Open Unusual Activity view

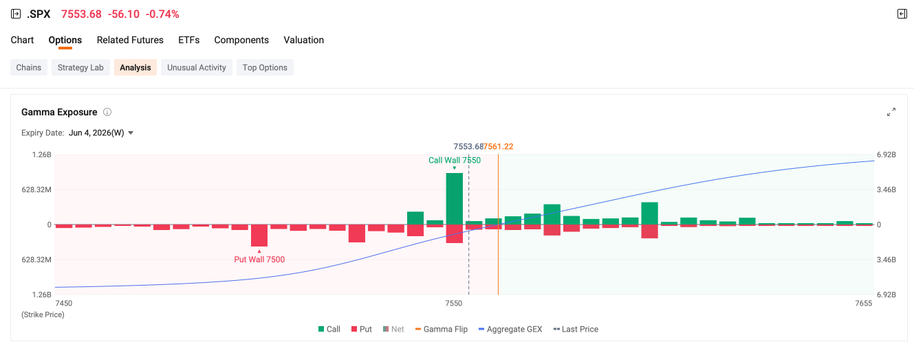coord(197,67)
